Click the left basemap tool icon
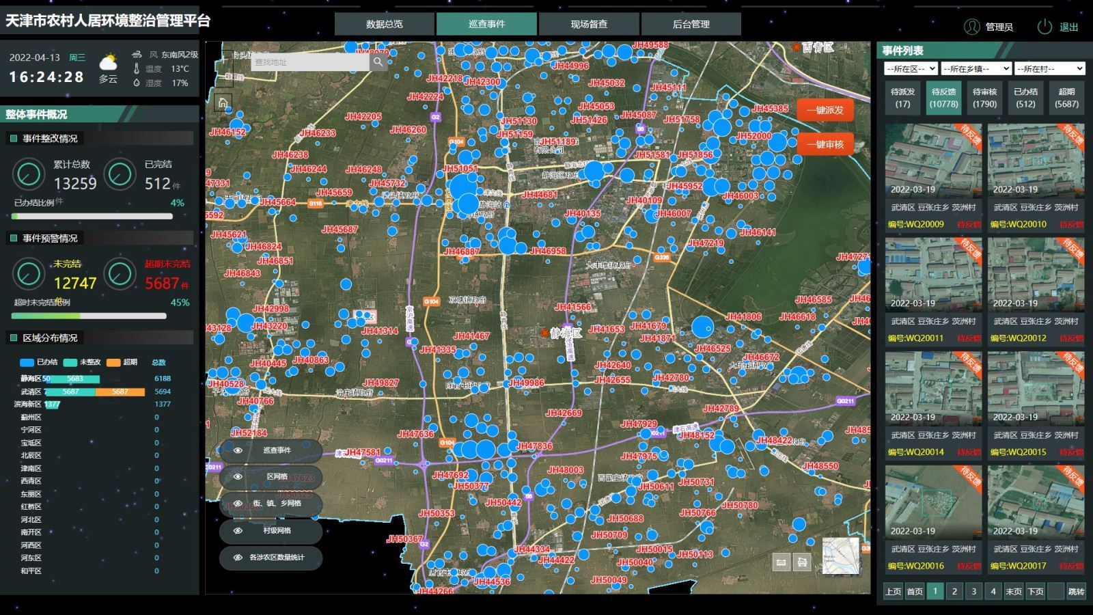This screenshot has height=615, width=1093. 781,562
